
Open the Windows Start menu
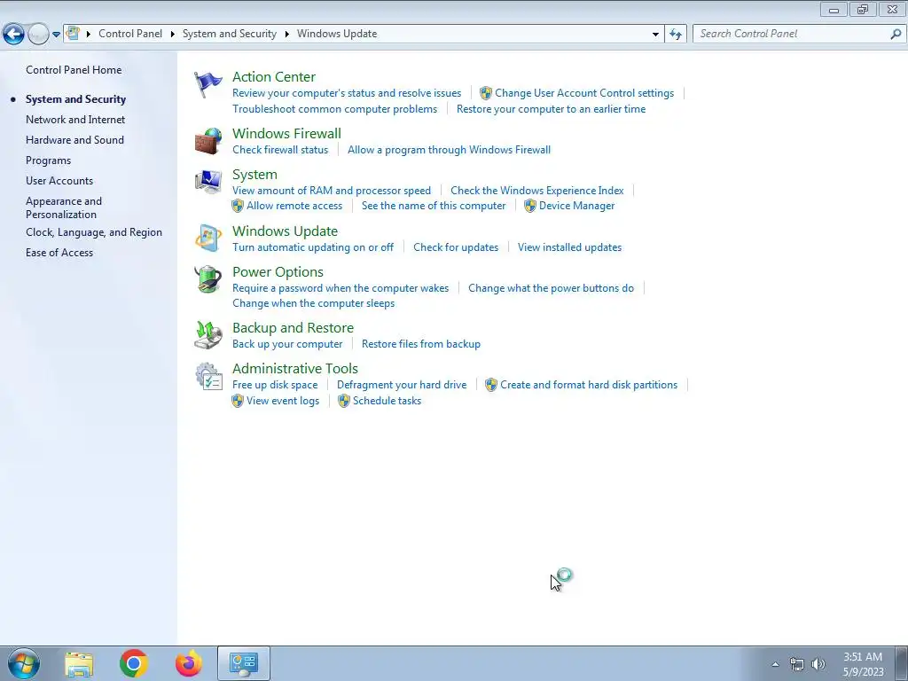click(x=24, y=663)
